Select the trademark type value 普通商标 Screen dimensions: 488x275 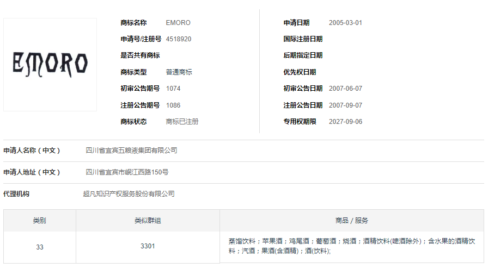pos(179,72)
